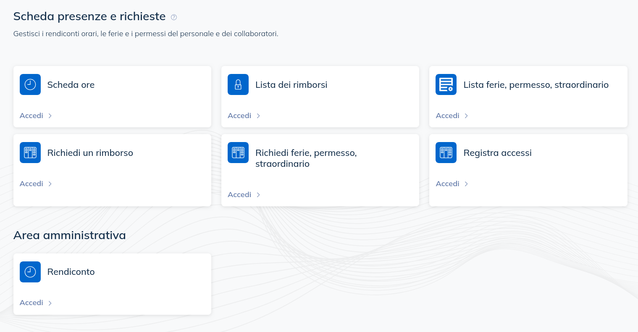Click the clock icon on Rendiconto card
This screenshot has height=332, width=638.
point(30,271)
